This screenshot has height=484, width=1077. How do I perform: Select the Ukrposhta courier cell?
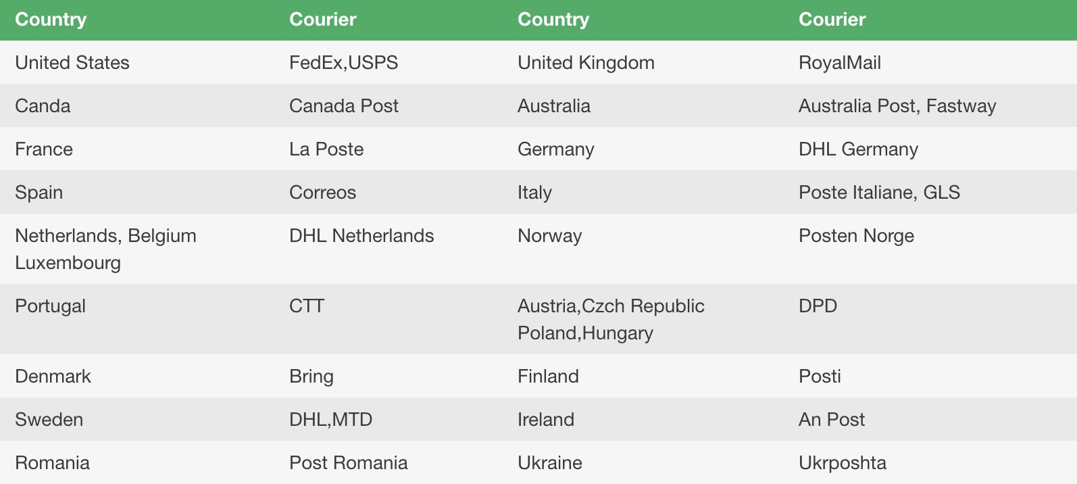pos(843,463)
